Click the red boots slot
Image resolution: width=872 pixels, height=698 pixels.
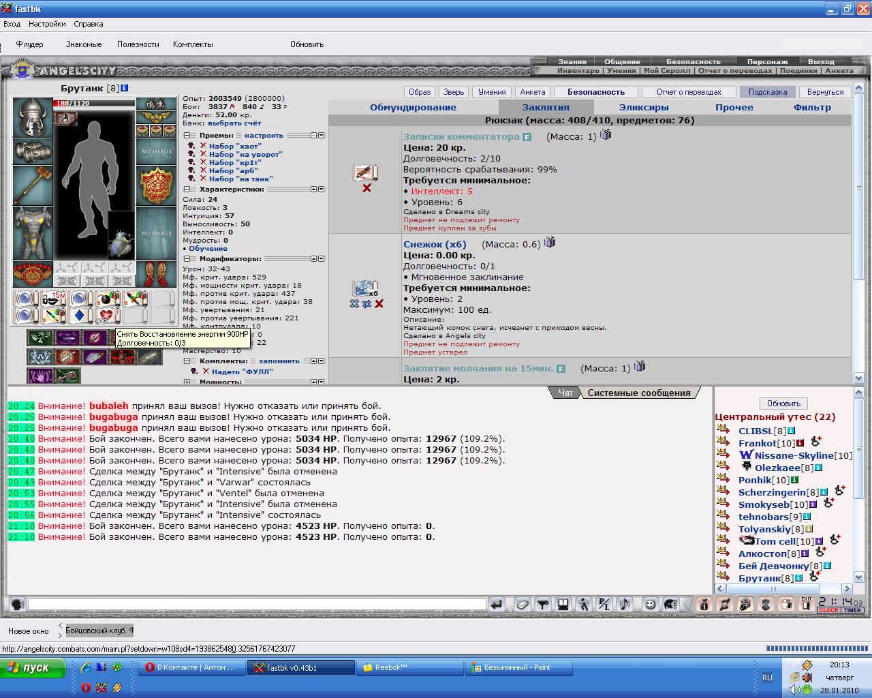click(x=156, y=274)
